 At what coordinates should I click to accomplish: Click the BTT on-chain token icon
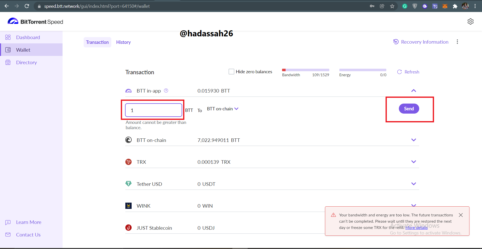tap(128, 140)
